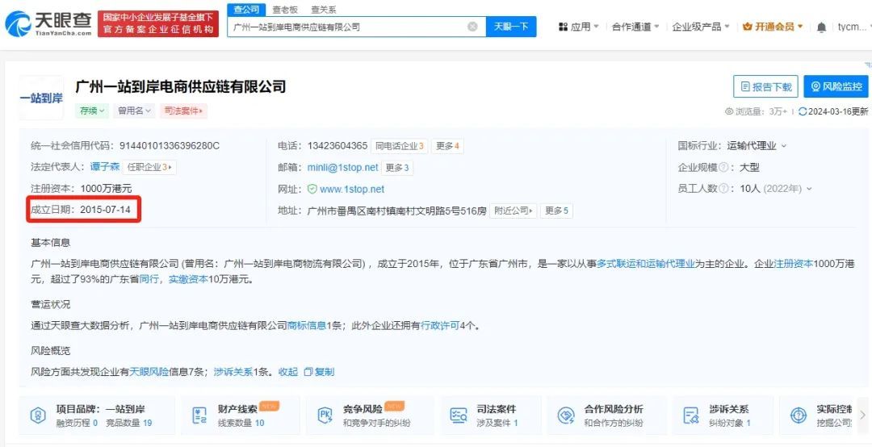Expand the 曾用名 former names dropdown
872x447 pixels.
[135, 111]
